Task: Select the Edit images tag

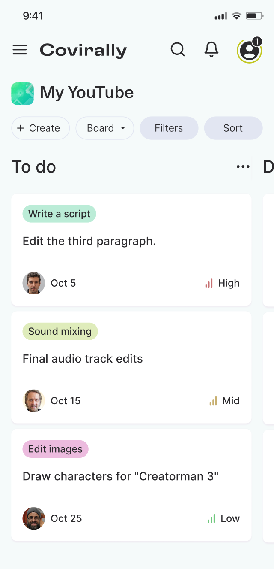Action: (56, 449)
